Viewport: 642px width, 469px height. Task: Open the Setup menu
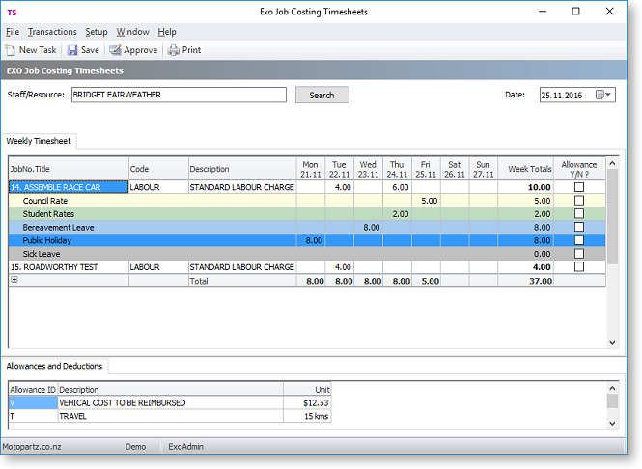point(97,32)
